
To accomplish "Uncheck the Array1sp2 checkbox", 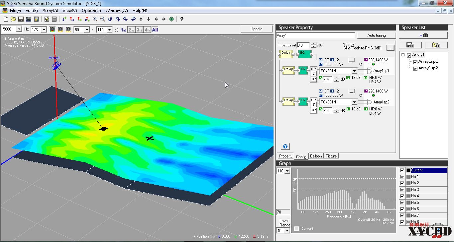I will pos(415,68).
